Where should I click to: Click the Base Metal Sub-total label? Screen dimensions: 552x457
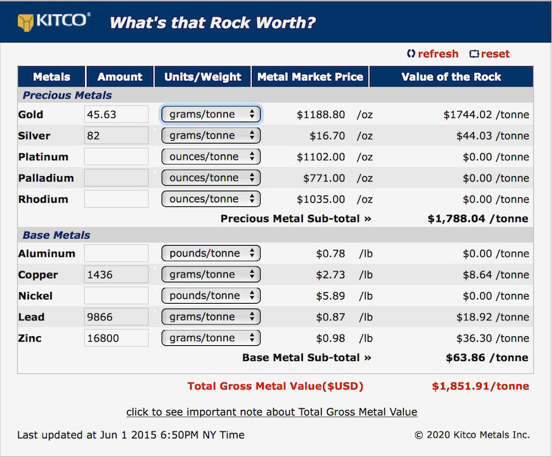306,358
